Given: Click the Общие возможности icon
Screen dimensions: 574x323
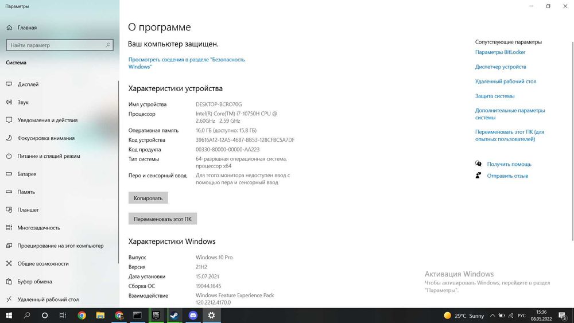Looking at the screenshot, I should [9, 263].
